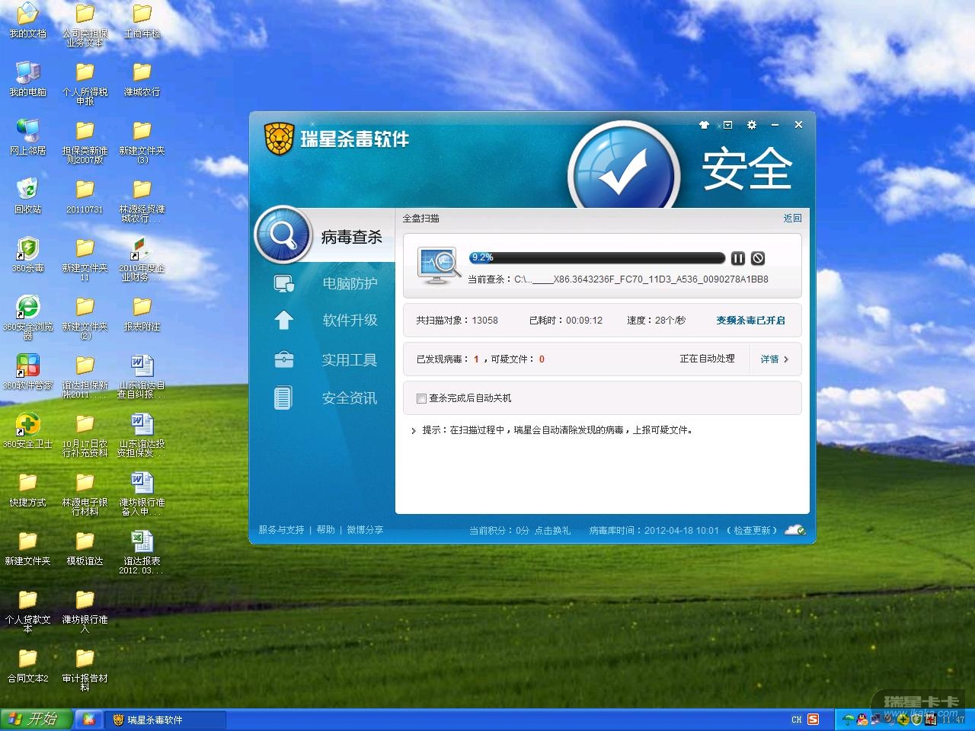Select the 审计报告材料 folder
Viewport: 975px width, 731px height.
[85, 670]
